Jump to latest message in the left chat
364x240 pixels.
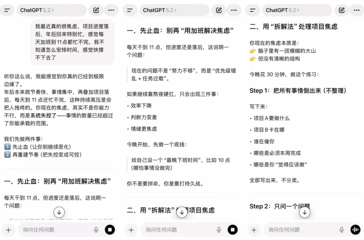point(59,212)
